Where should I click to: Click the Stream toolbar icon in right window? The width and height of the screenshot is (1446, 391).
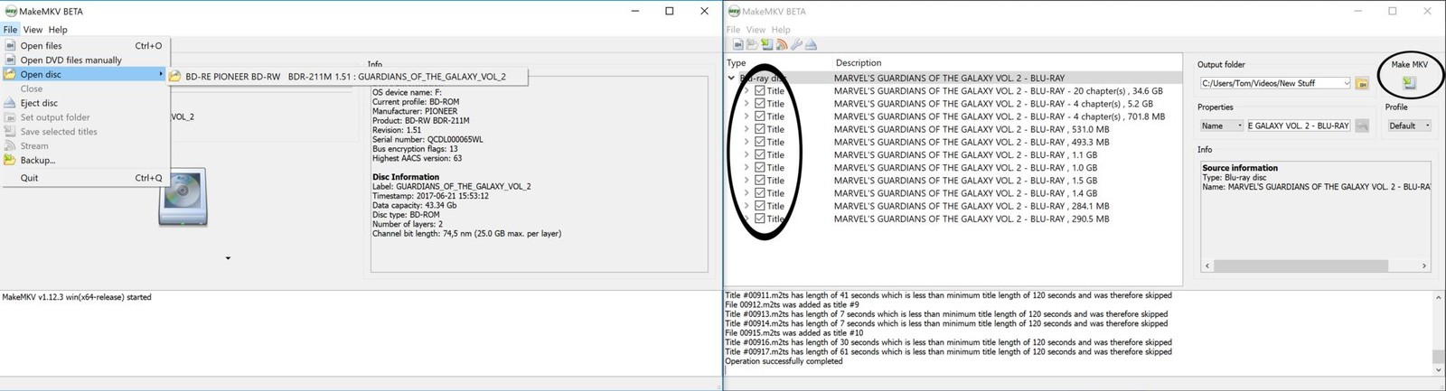coord(782,44)
